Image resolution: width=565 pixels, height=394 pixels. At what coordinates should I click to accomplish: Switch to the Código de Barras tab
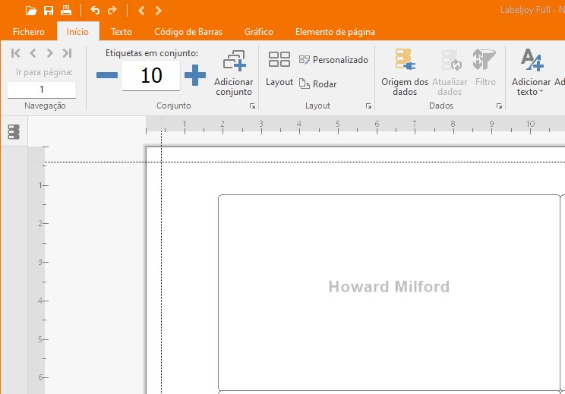[x=188, y=32]
